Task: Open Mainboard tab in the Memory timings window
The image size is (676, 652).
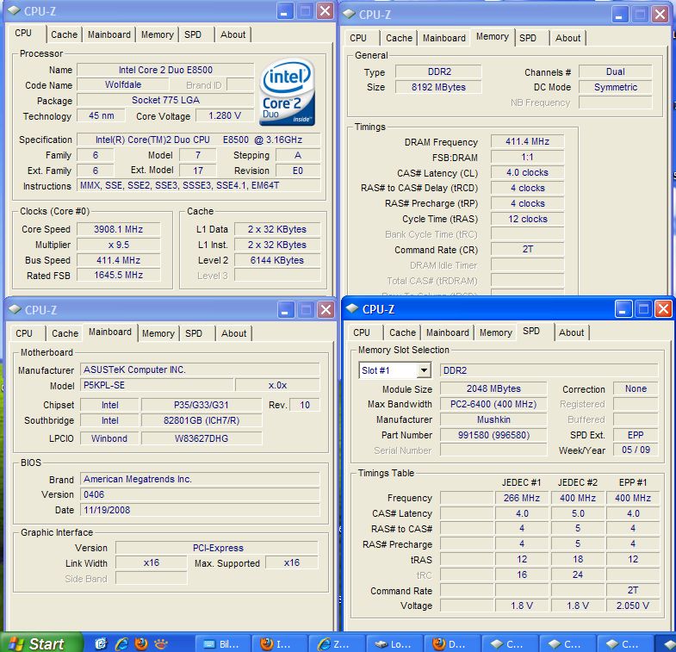Action: tap(444, 38)
